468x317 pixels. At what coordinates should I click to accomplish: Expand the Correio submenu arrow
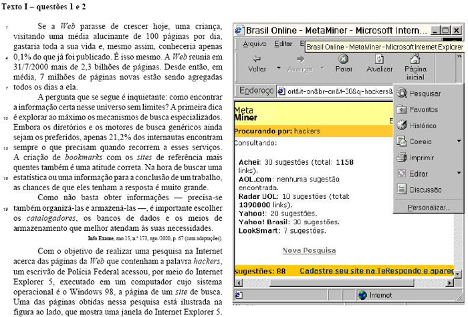[459, 141]
